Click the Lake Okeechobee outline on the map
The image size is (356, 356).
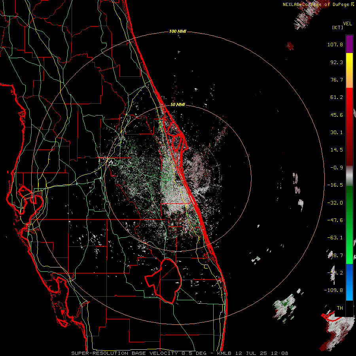(163, 280)
